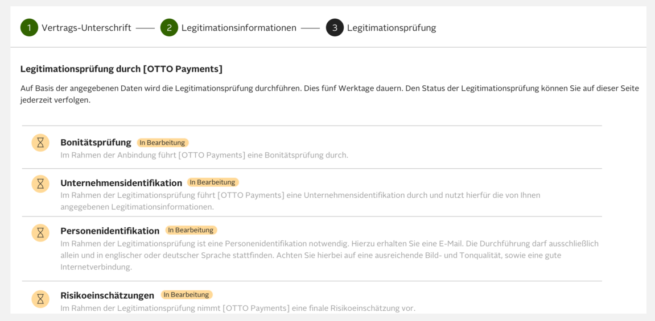Image resolution: width=655 pixels, height=321 pixels.
Task: Click the Personenidentifikation heading
Action: click(110, 231)
